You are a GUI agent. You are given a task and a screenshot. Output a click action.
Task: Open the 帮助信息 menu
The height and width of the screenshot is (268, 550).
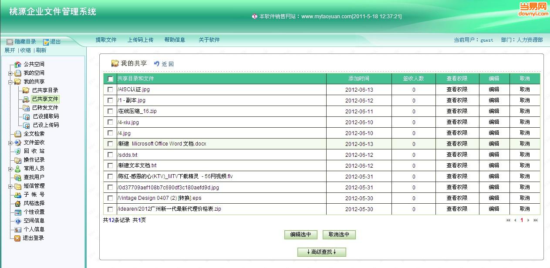(175, 40)
